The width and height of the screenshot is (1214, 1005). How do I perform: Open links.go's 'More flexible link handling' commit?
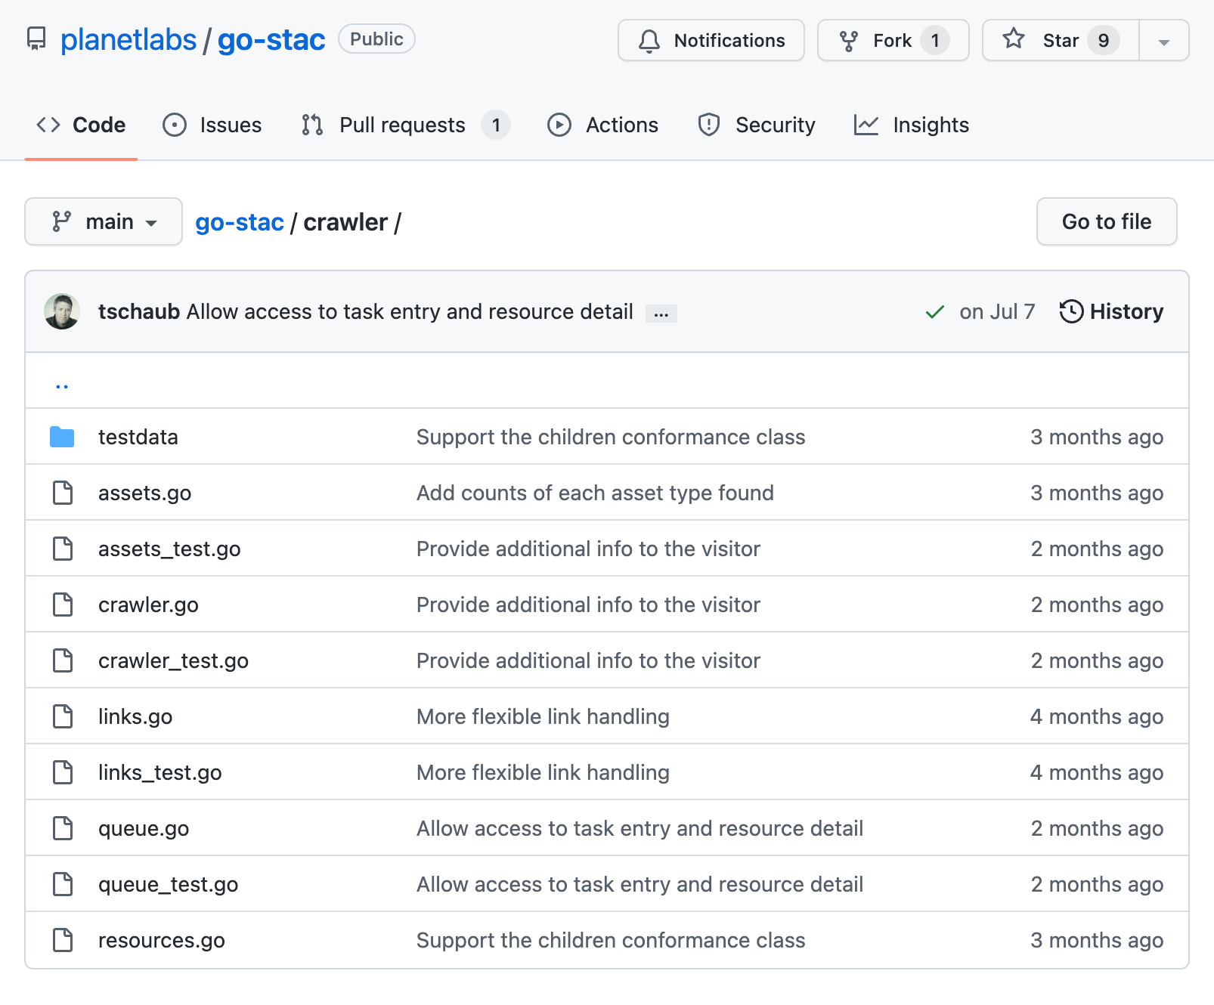click(543, 716)
